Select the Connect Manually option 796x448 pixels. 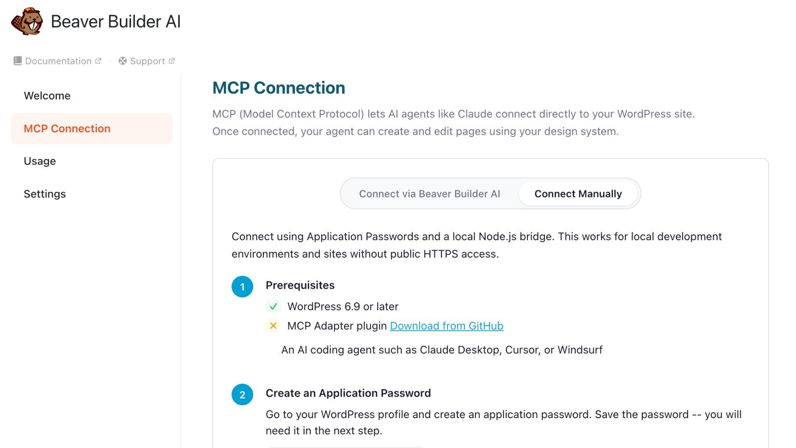[578, 194]
